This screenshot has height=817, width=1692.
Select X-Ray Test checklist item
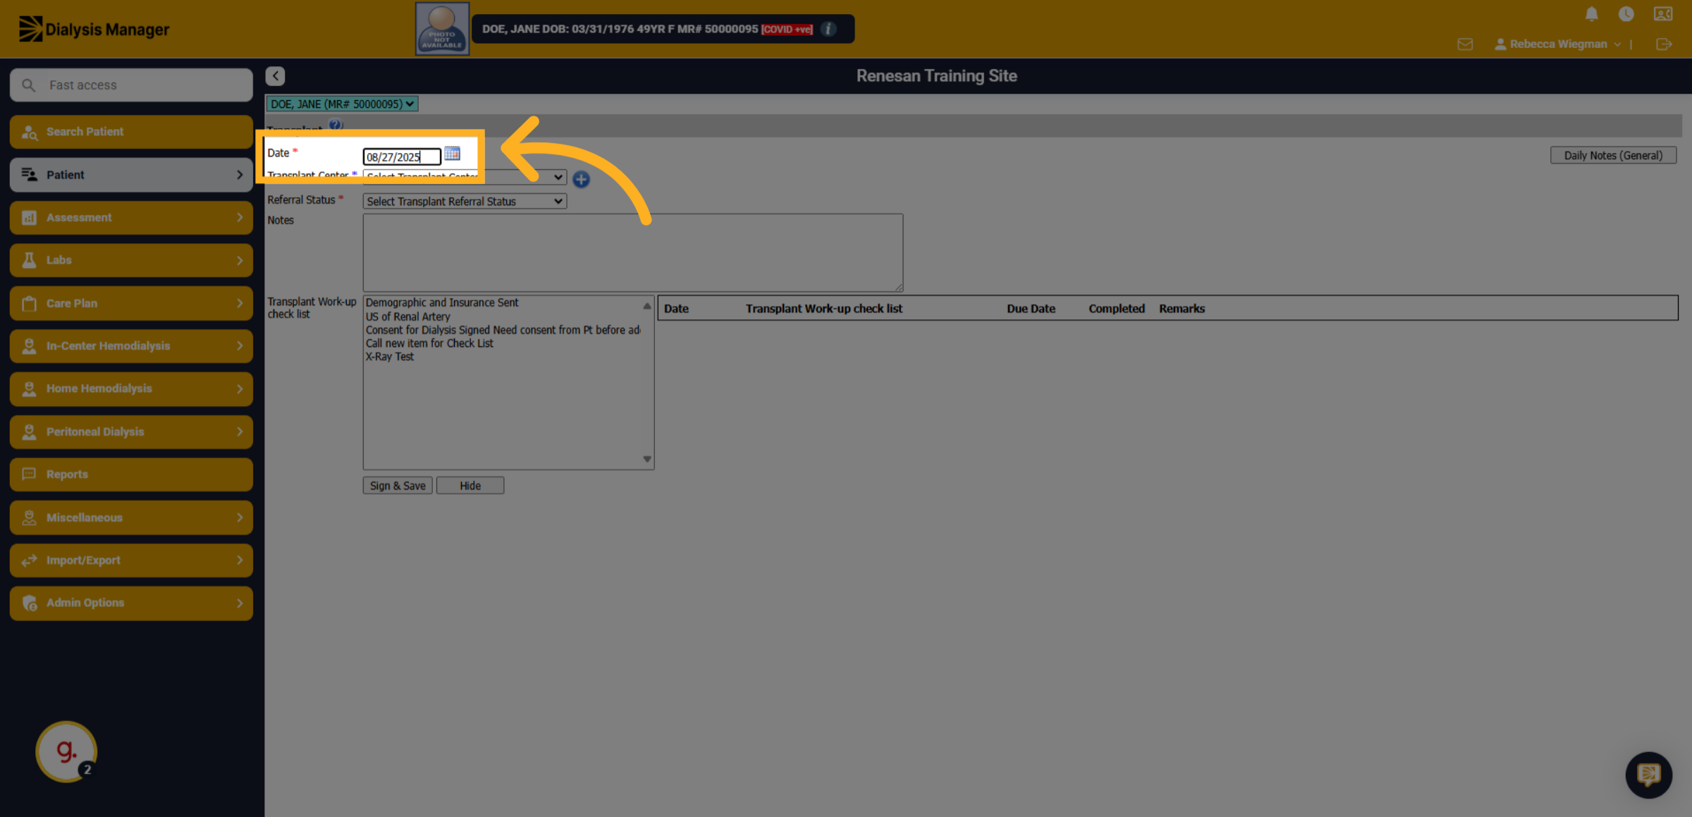390,357
